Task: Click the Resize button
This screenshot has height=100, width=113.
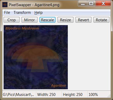Action: point(65,20)
